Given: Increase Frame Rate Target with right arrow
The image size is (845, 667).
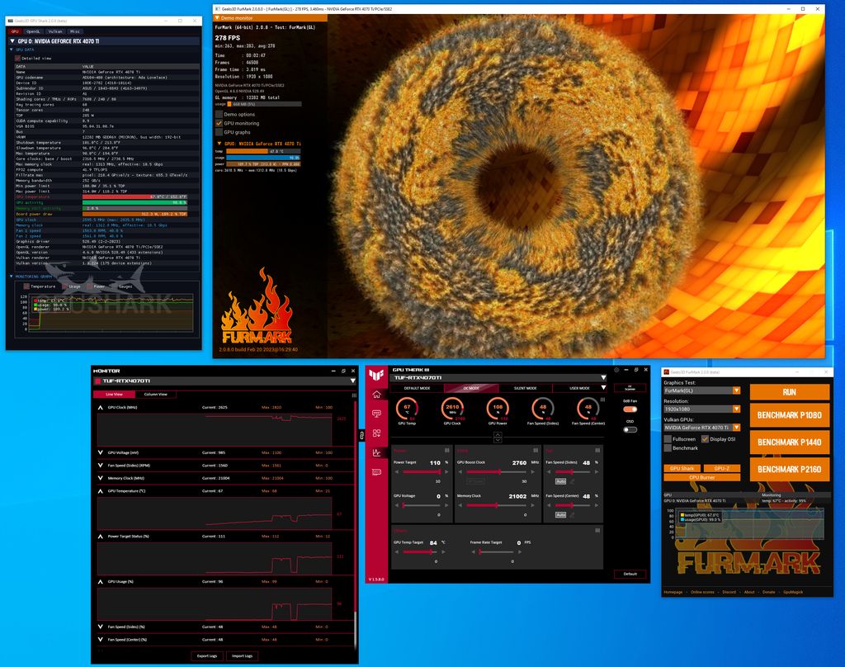Looking at the screenshot, I should [x=520, y=552].
